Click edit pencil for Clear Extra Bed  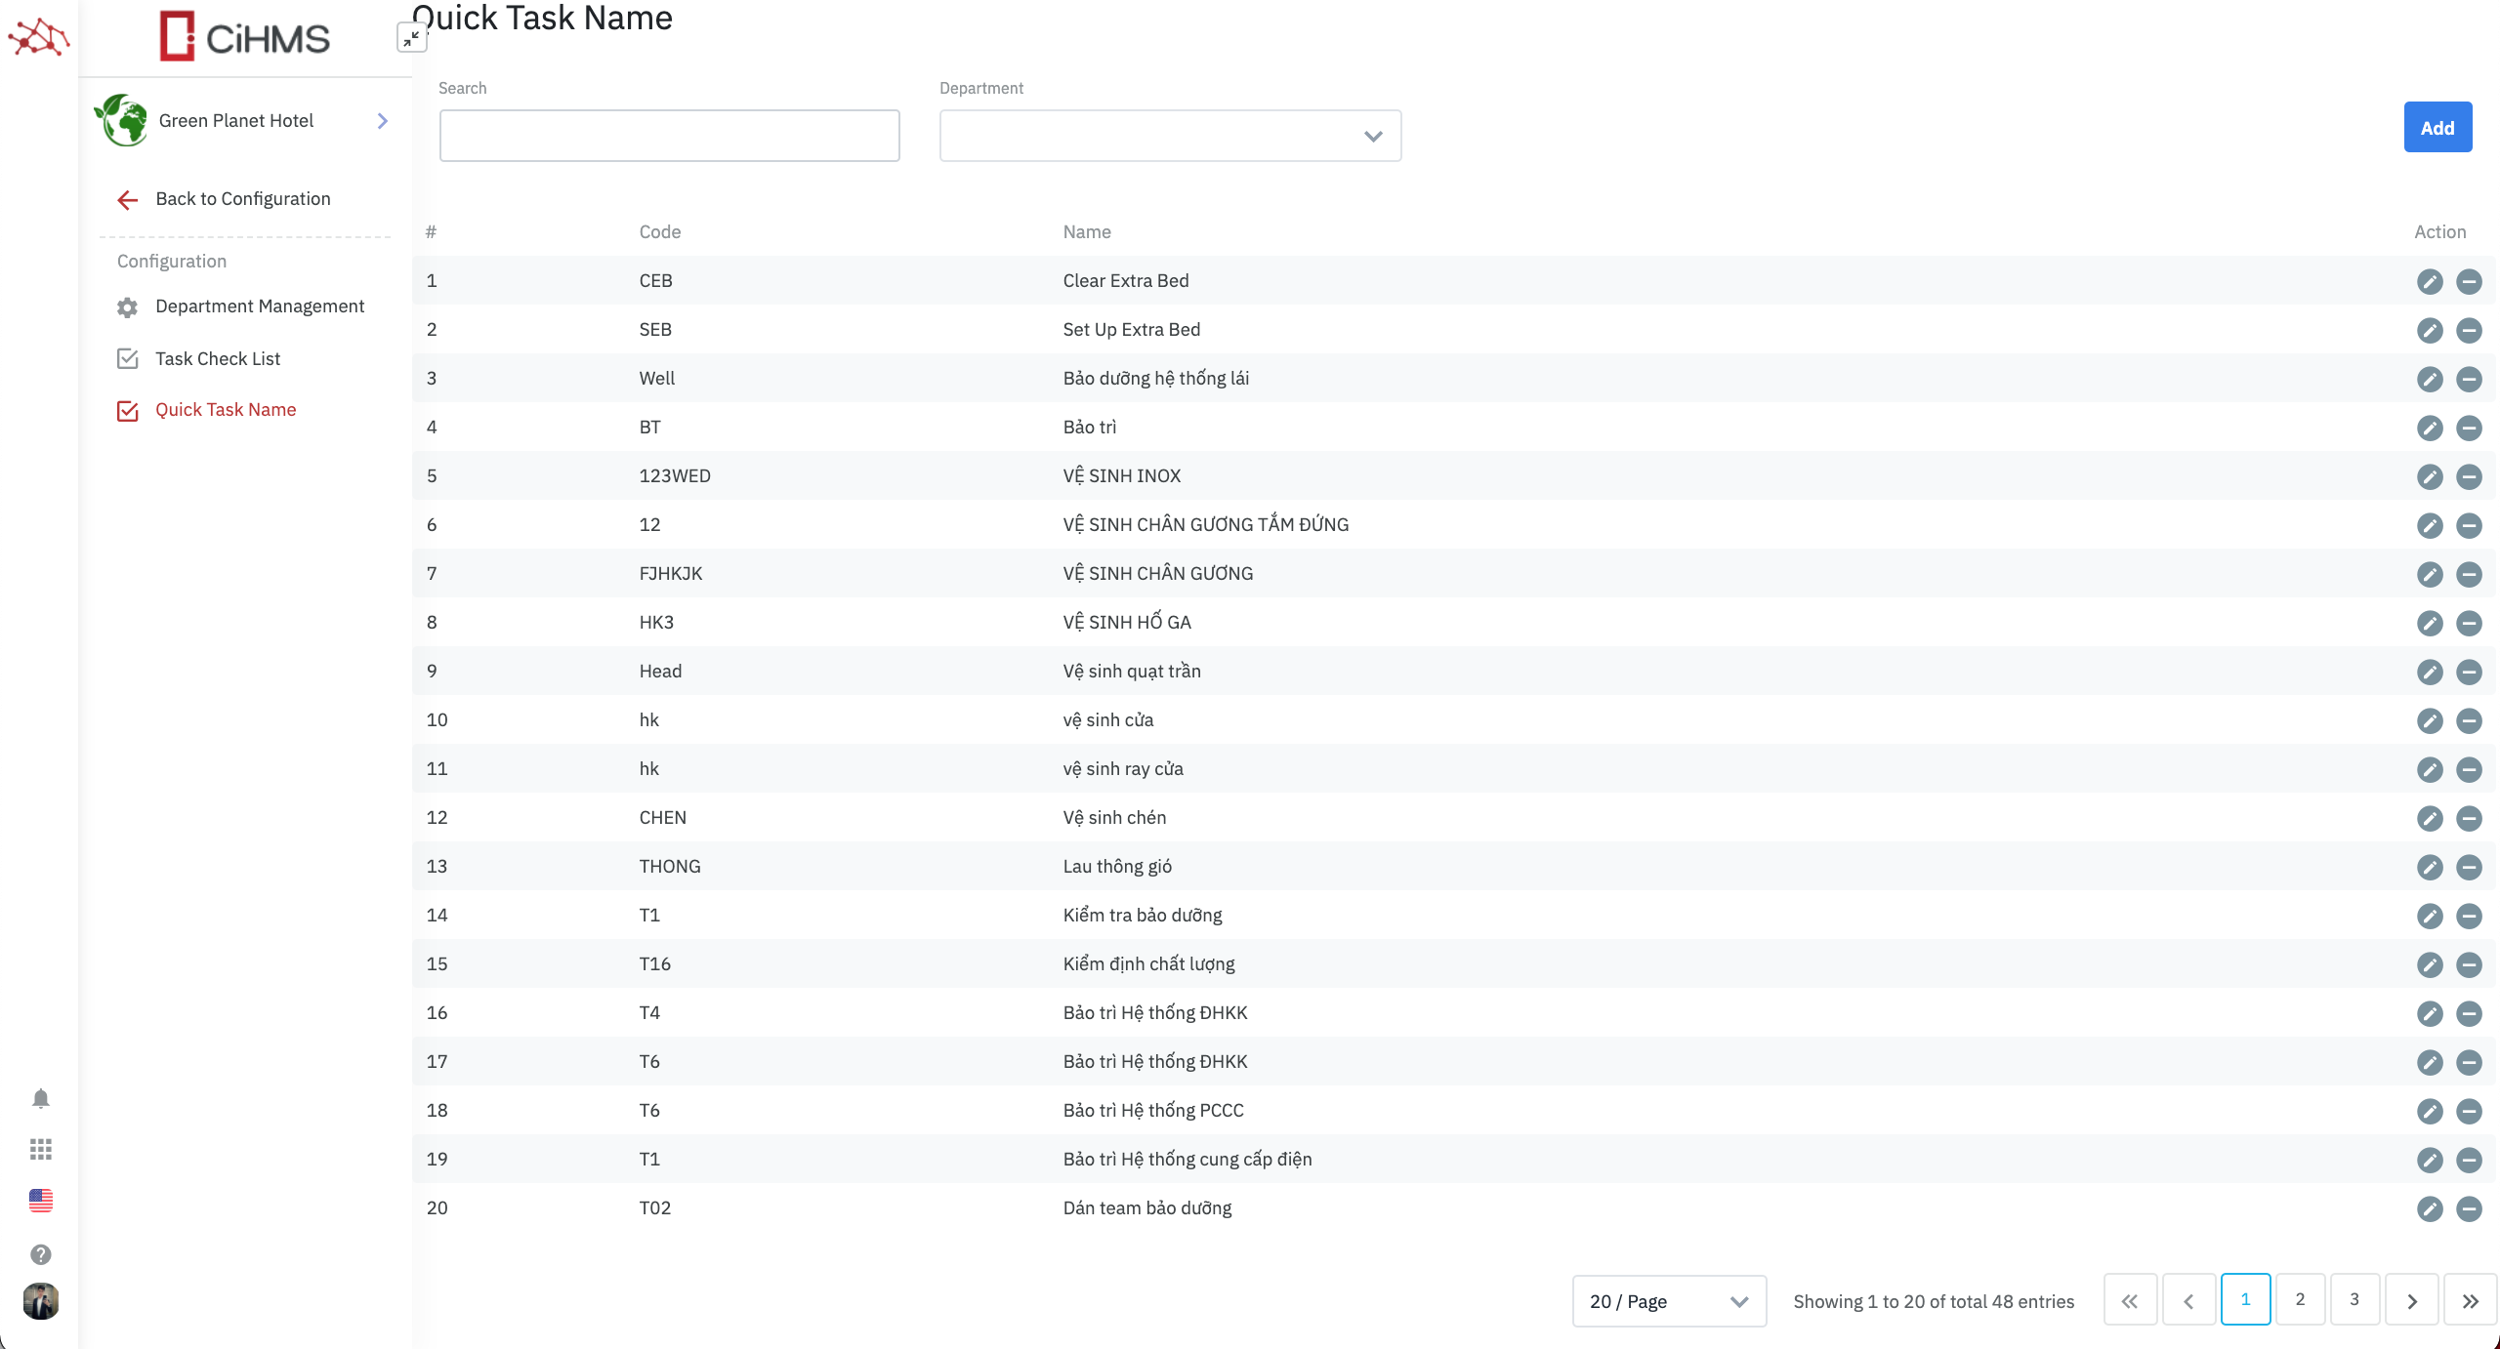(x=2429, y=281)
